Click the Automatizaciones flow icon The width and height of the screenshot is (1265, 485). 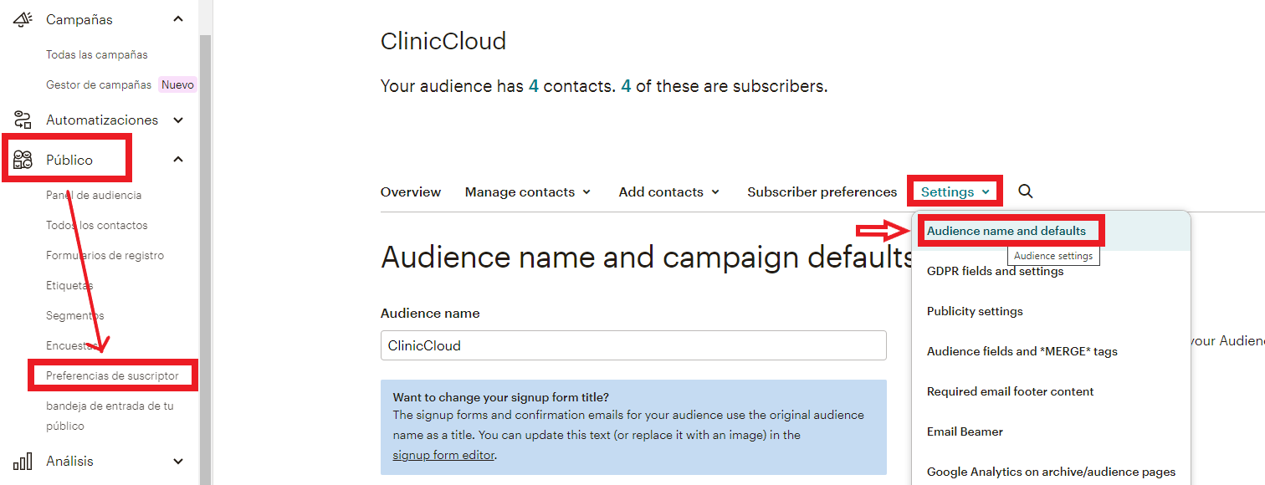(x=23, y=120)
